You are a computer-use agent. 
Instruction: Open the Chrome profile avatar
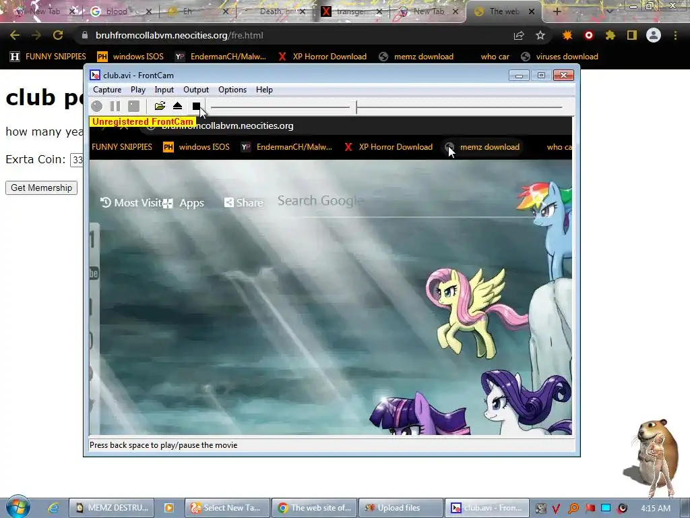[654, 35]
